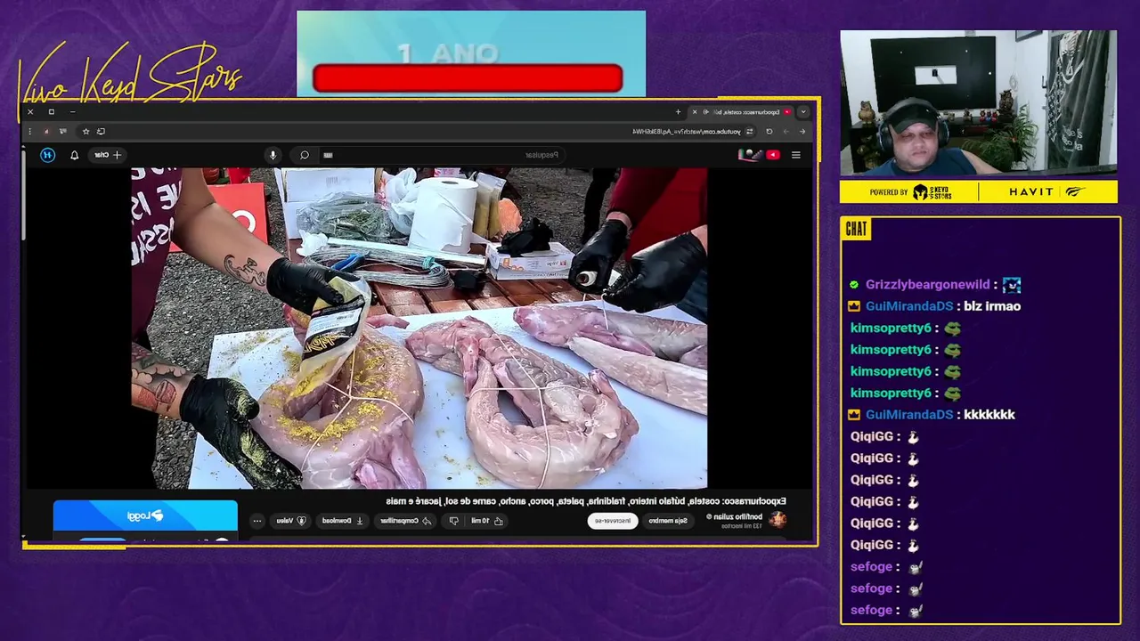
Task: Open the Criar create button
Action: [107, 155]
